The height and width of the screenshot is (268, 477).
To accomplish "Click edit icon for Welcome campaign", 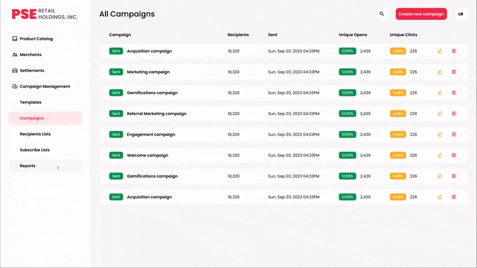I will tap(439, 155).
